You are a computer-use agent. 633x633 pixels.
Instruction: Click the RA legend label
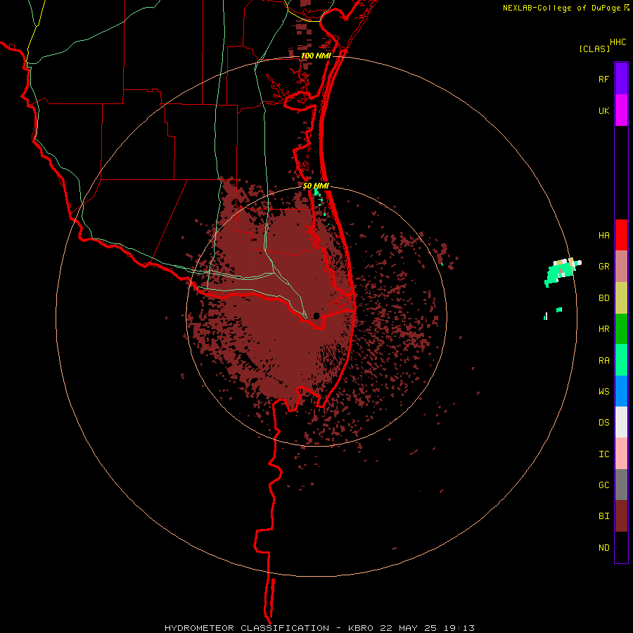pos(603,360)
